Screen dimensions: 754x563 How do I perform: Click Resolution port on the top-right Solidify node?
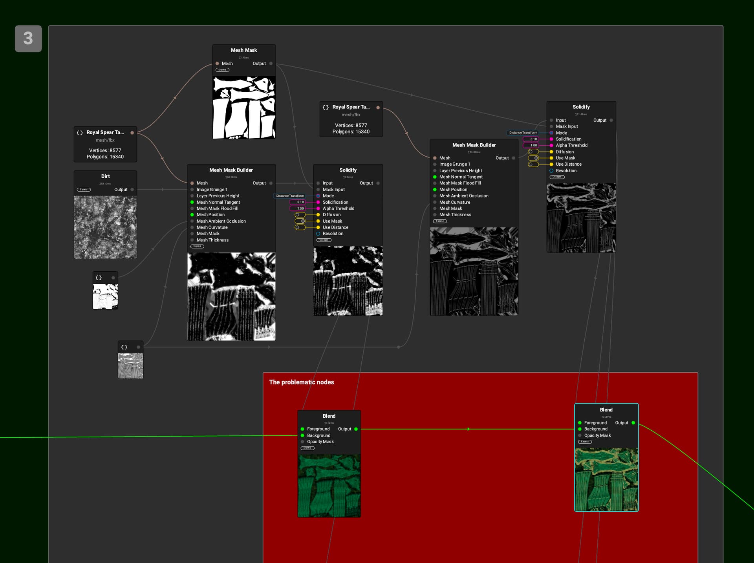[x=551, y=171]
